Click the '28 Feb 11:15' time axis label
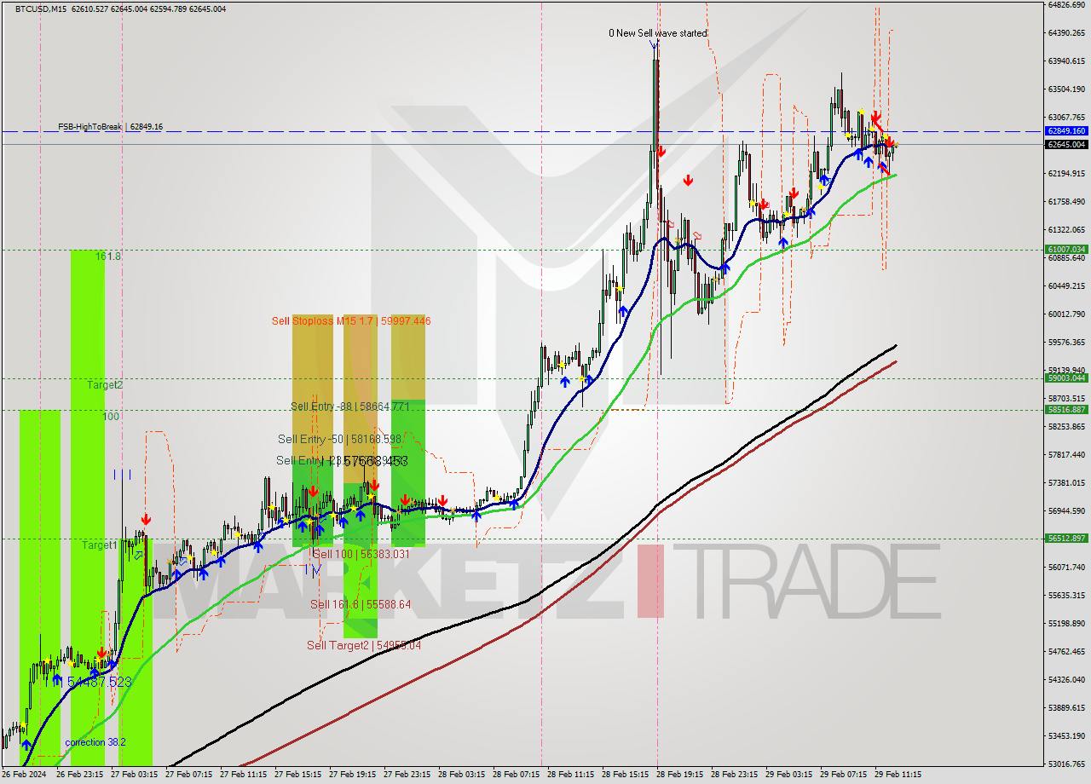Screen dimensions: 1091x784 [x=570, y=775]
